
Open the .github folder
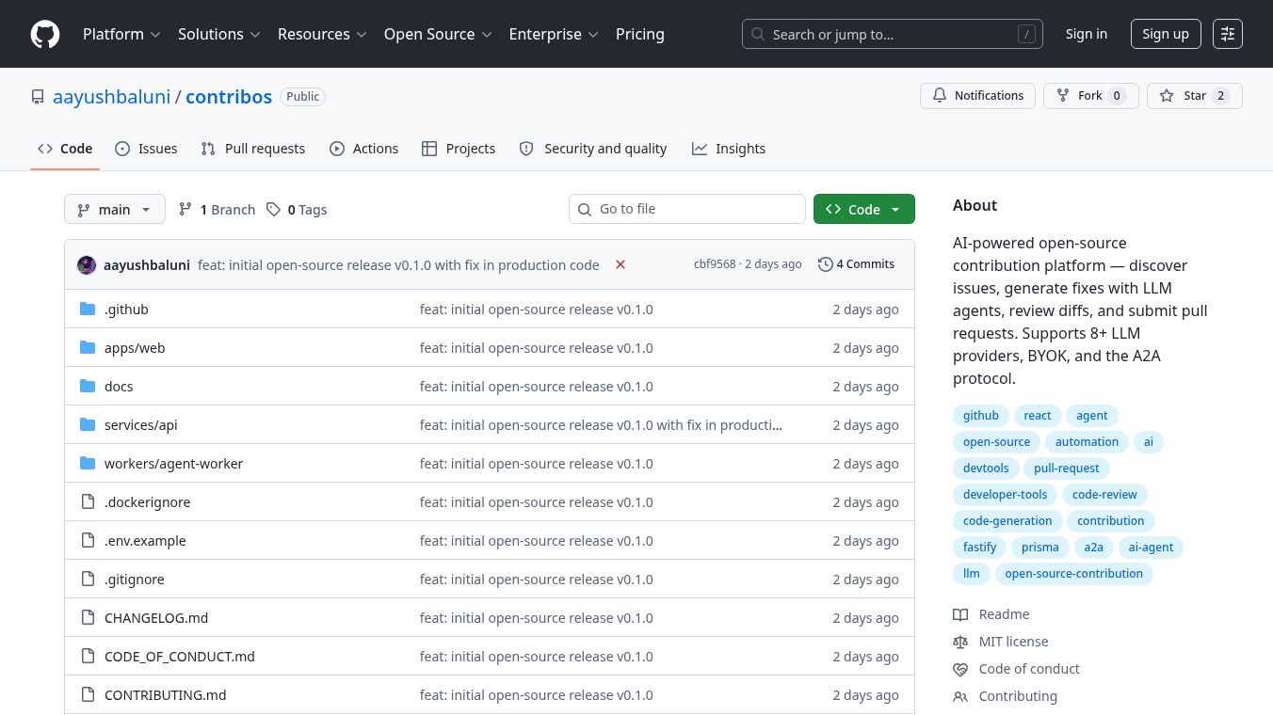126,310
